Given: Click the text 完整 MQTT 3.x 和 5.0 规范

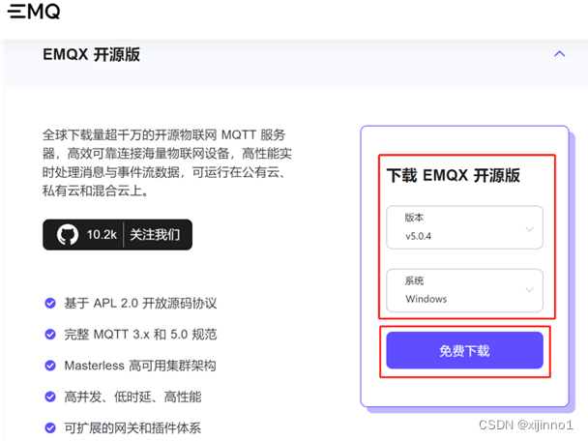Looking at the screenshot, I should (140, 334).
